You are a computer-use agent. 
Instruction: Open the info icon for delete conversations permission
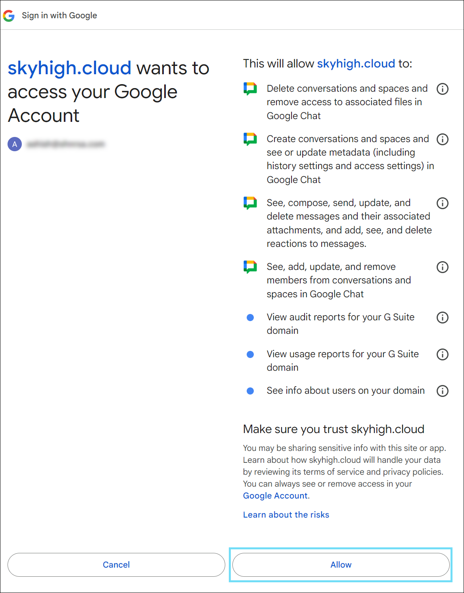[442, 89]
